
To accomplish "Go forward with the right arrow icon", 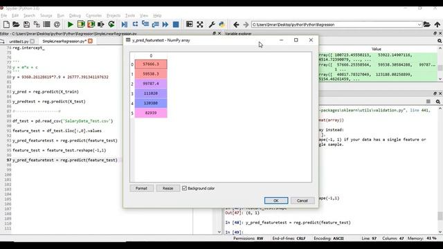I will click(246, 25).
